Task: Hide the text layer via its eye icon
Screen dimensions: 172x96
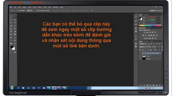Action: pos(140,53)
